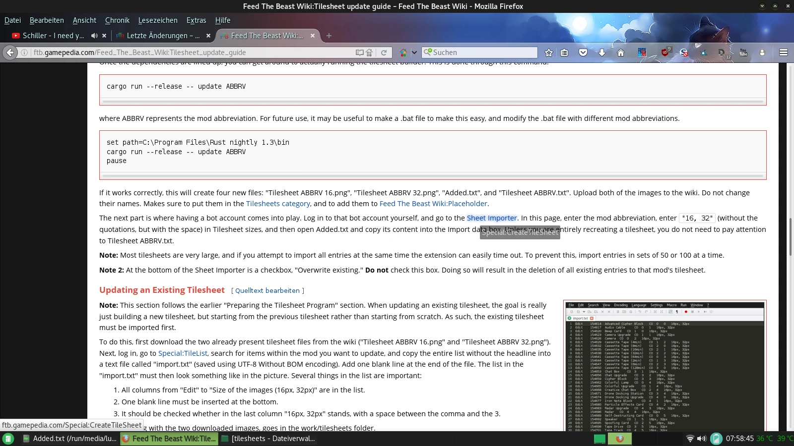The image size is (794, 446).
Task: Switch to the Letzte Änderungen tab
Action: 163,36
